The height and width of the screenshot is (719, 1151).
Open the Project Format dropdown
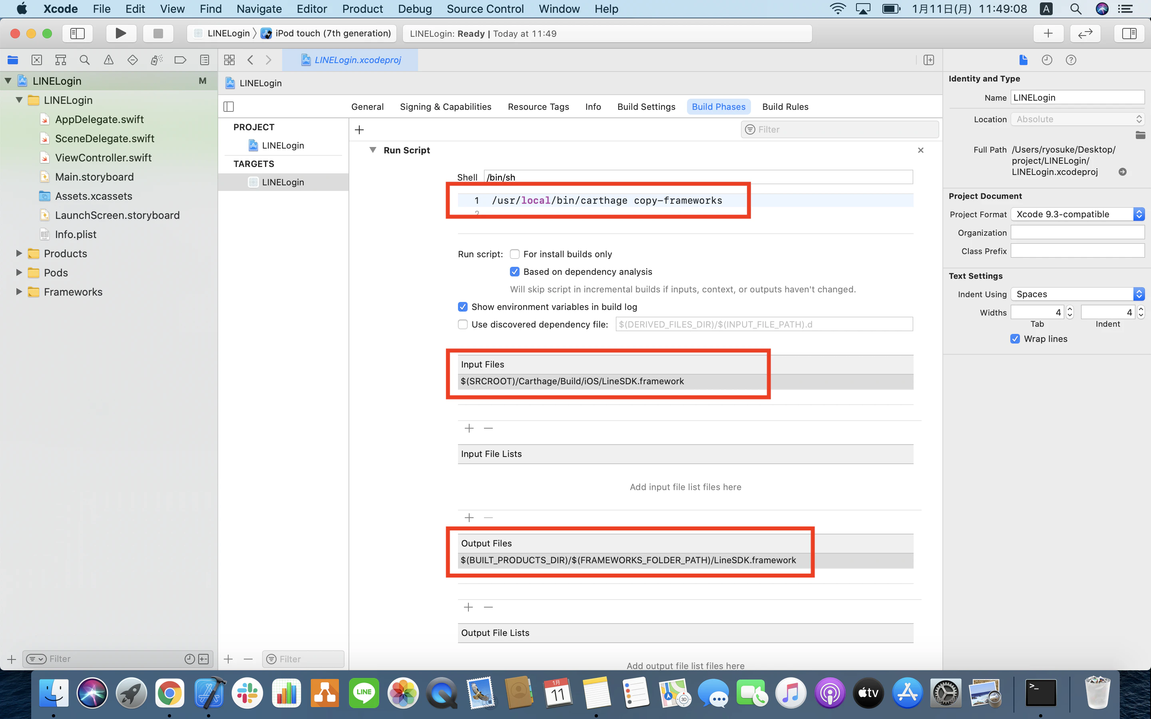coord(1077,214)
